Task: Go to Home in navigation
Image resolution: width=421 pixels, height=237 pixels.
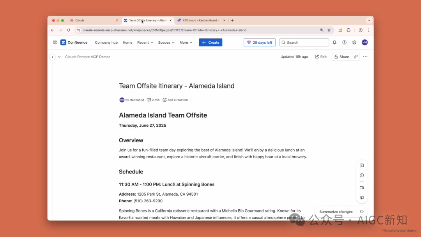Action: 127,42
